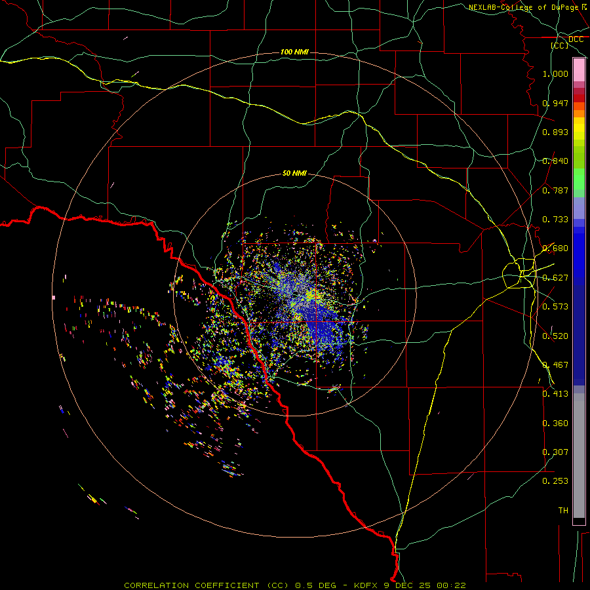The image size is (590, 590).
Task: Click the 50 NMI range ring label
Action: tap(294, 173)
